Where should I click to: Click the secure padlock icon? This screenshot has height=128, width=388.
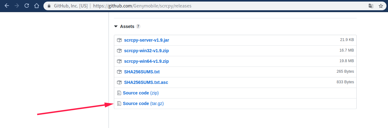49,6
